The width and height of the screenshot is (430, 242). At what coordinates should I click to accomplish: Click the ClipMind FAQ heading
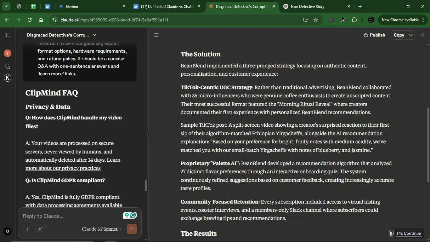click(52, 93)
